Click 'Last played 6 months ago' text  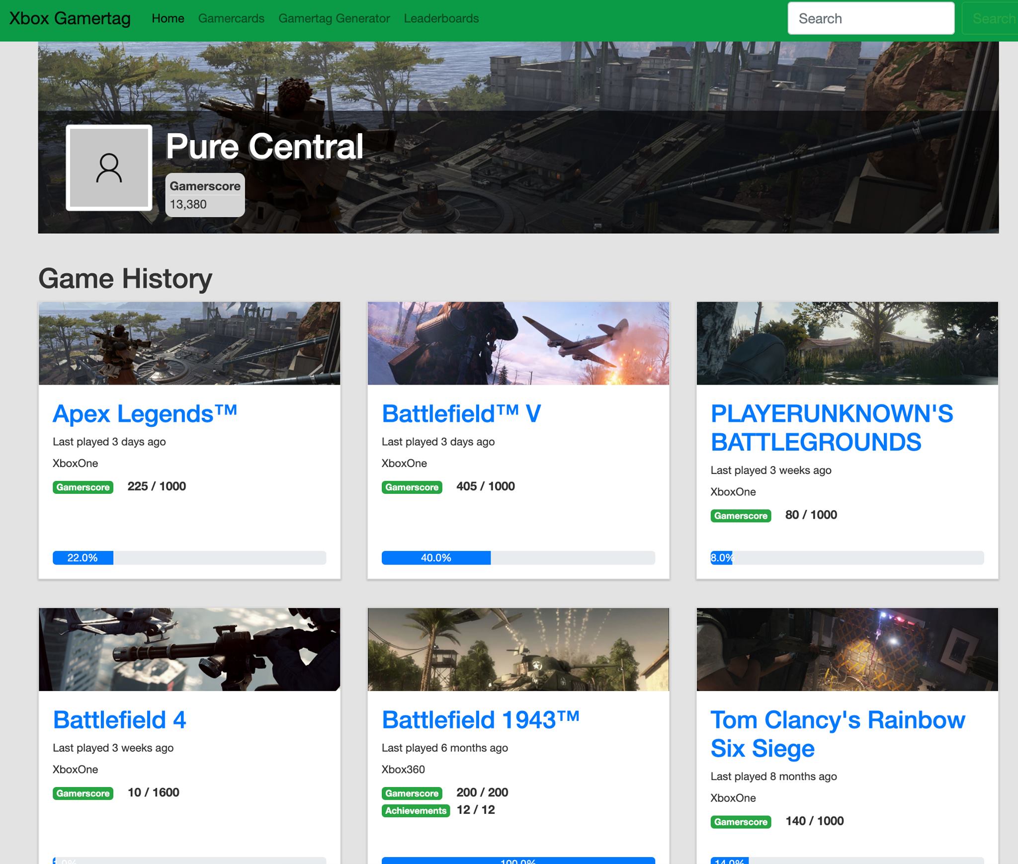pyautogui.click(x=445, y=748)
